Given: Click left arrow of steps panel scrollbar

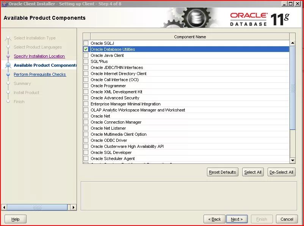Looking at the screenshot, I should pyautogui.click(x=4, y=207).
